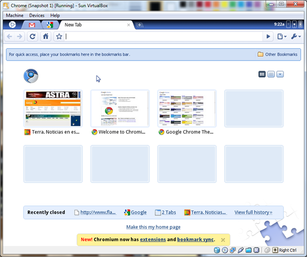Image resolution: width=307 pixels, height=257 pixels.
Task: Reload the page with the refresh icon
Action: [x=33, y=36]
